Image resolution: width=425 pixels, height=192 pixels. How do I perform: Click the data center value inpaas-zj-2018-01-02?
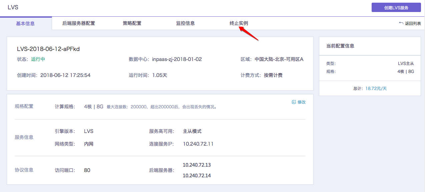tap(177, 59)
